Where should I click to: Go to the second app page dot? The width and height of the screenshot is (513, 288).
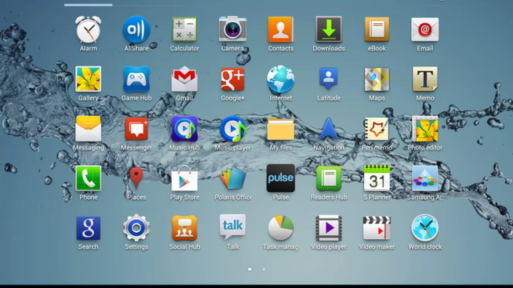click(264, 269)
